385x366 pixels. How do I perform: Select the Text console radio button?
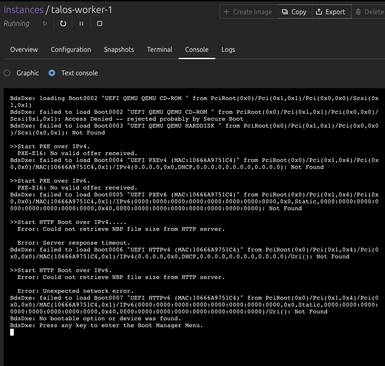tap(52, 73)
